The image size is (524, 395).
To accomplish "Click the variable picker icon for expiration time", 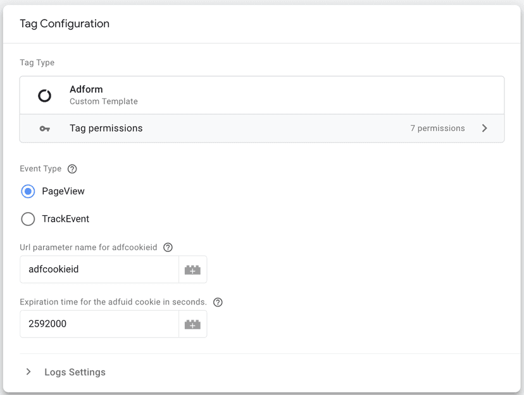I will [x=193, y=323].
